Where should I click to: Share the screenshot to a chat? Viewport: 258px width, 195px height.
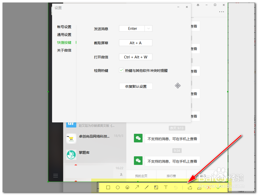tap(190, 188)
